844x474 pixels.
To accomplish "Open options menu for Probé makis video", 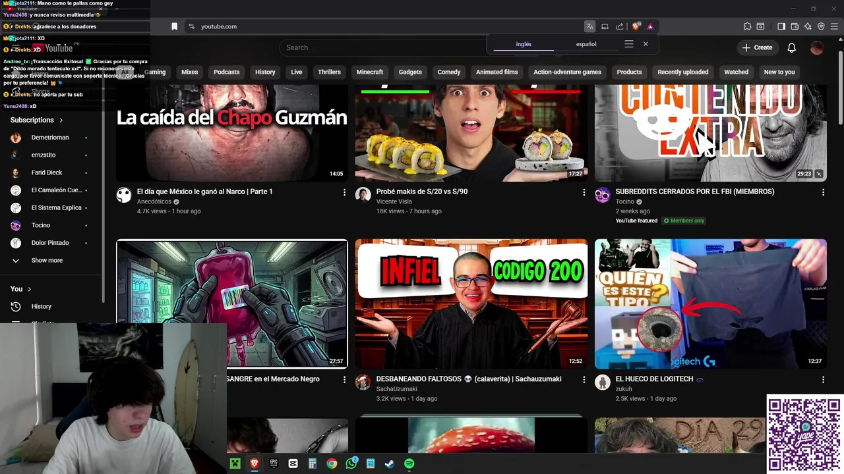I will click(x=584, y=192).
